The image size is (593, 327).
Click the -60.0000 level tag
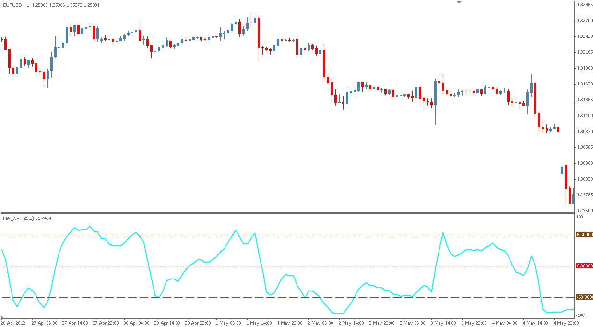click(x=584, y=297)
